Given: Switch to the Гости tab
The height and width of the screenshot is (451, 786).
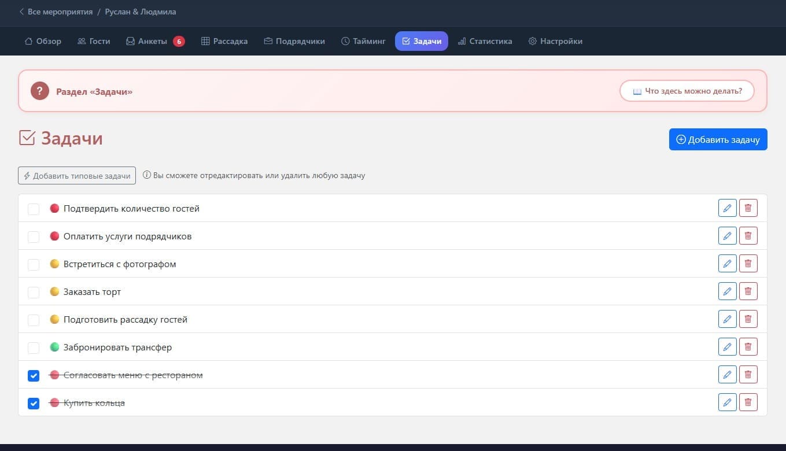Looking at the screenshot, I should click(x=94, y=41).
